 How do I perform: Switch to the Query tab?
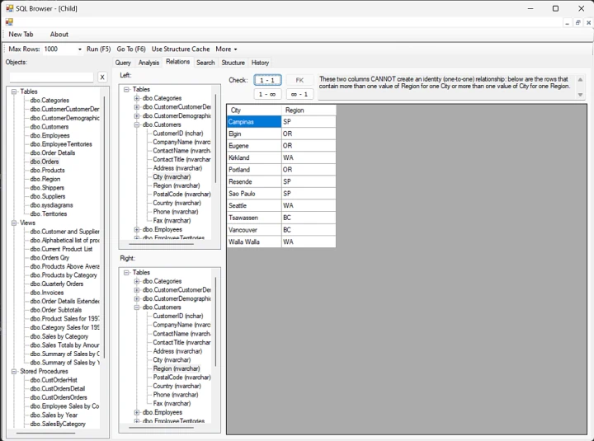pos(123,63)
